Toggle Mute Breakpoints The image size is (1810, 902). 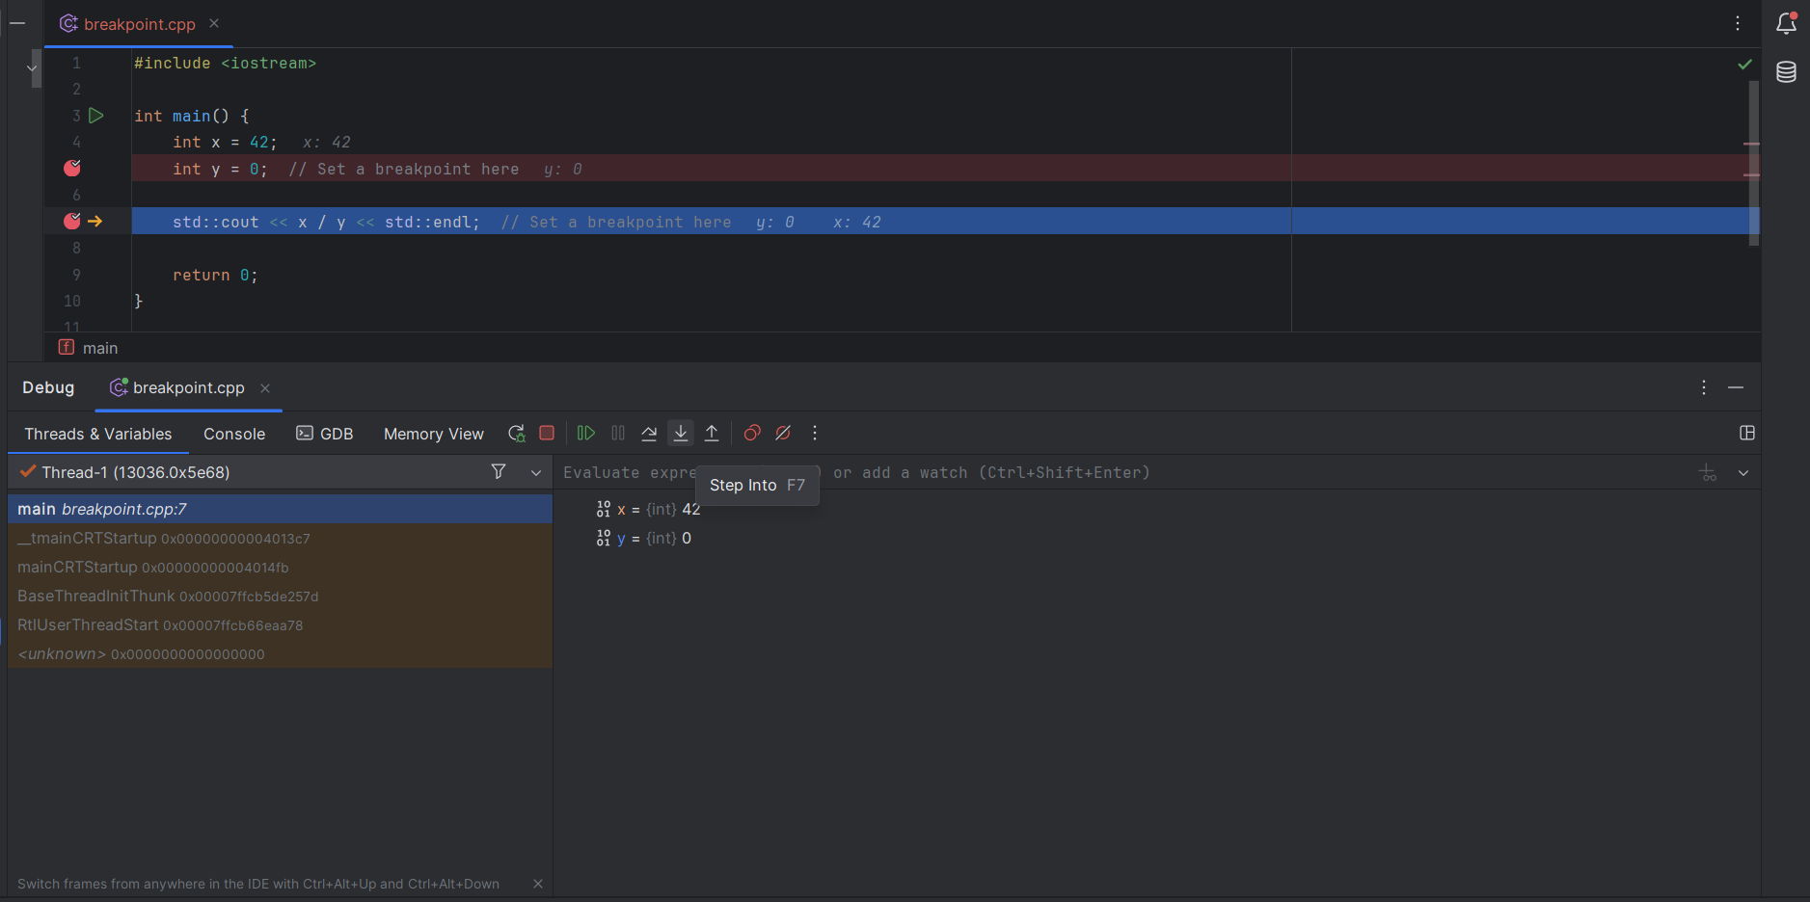click(783, 434)
